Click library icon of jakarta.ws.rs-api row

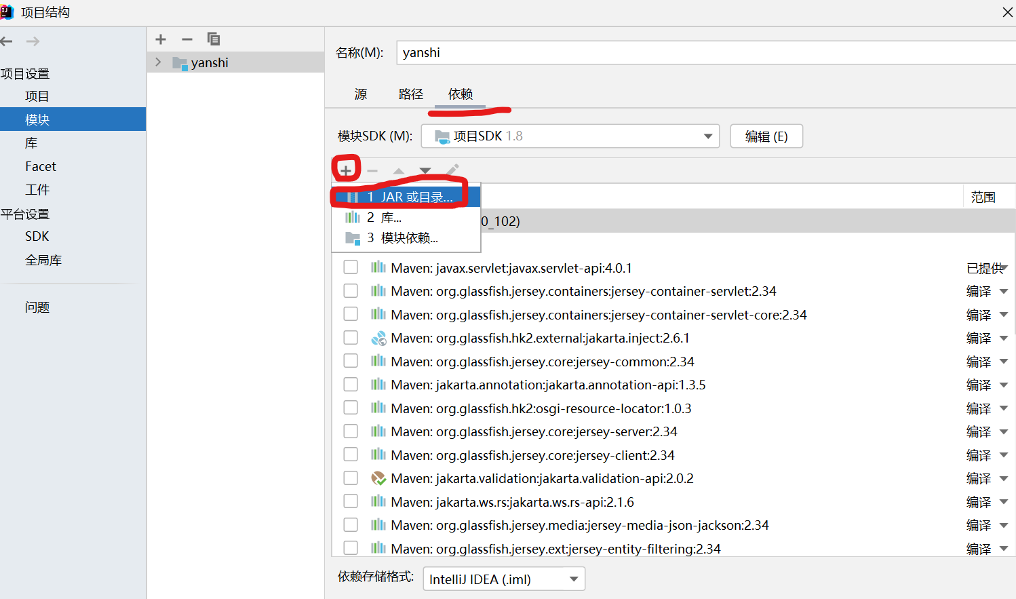pyautogui.click(x=378, y=501)
